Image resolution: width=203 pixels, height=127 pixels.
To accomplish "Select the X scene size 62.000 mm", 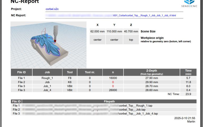I will [98, 31].
